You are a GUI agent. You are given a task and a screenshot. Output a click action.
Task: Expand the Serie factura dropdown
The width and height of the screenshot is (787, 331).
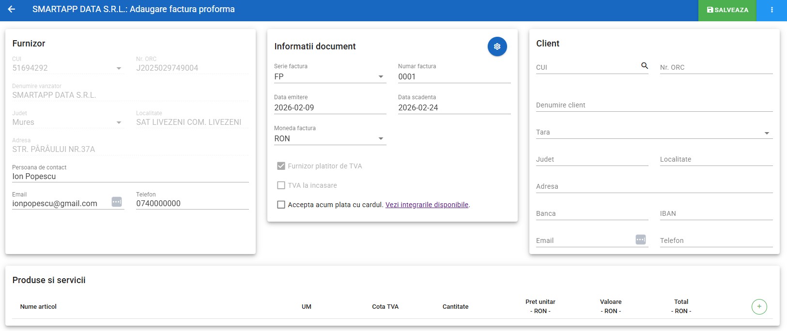[x=381, y=77]
